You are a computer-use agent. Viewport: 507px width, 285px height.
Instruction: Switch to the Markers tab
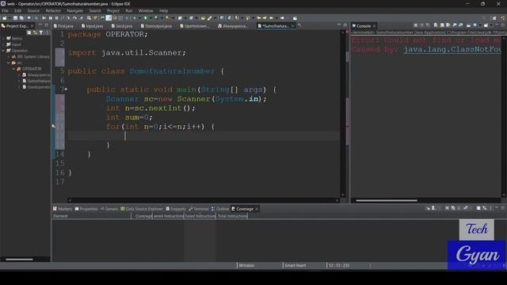click(63, 209)
